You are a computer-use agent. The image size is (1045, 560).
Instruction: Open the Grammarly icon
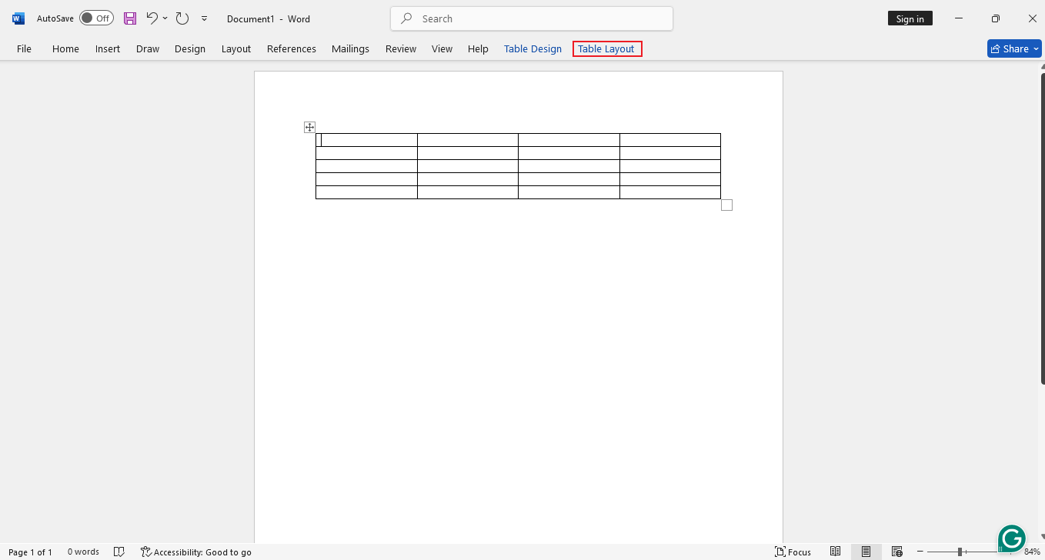pos(1011,538)
